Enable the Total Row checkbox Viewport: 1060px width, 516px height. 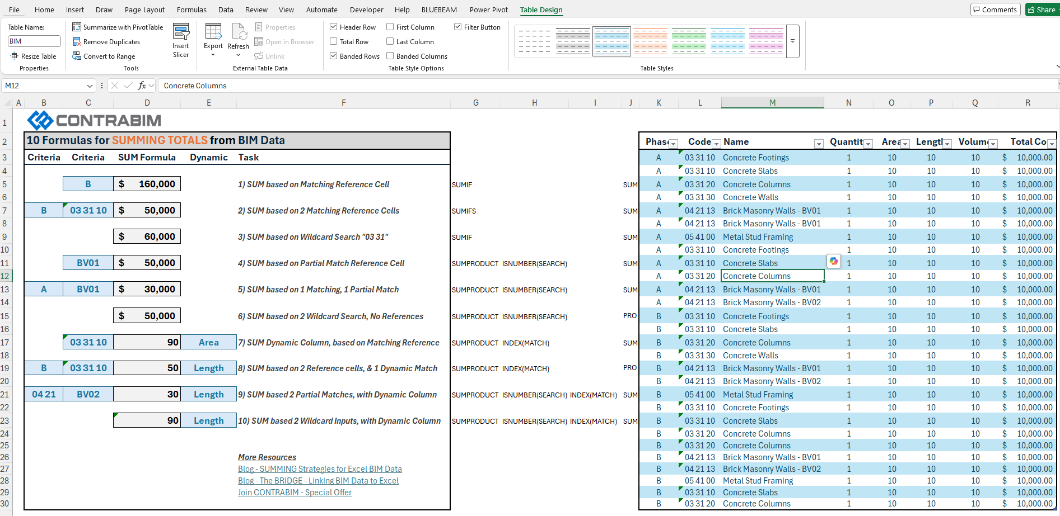coord(334,42)
